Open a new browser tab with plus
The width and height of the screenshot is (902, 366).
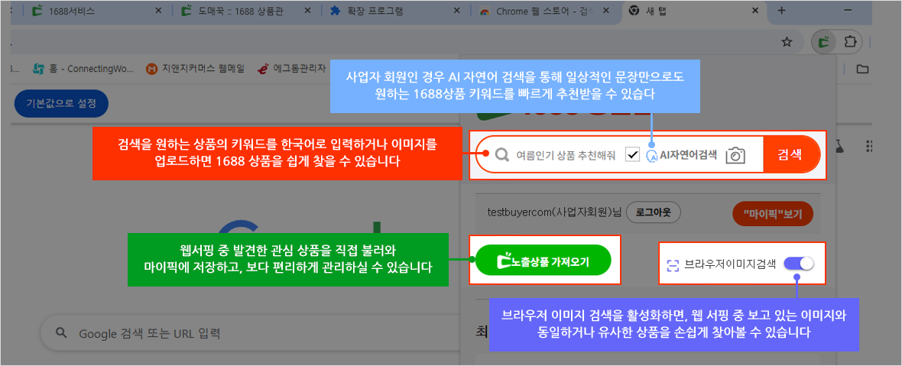click(x=781, y=11)
